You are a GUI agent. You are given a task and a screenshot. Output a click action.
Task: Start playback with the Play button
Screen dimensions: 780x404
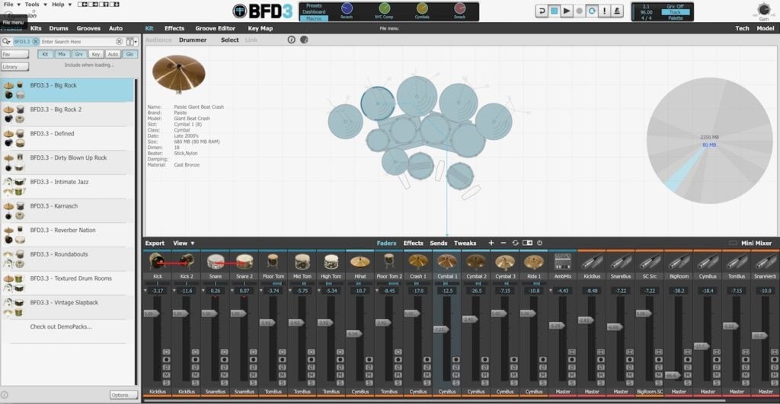(x=567, y=11)
